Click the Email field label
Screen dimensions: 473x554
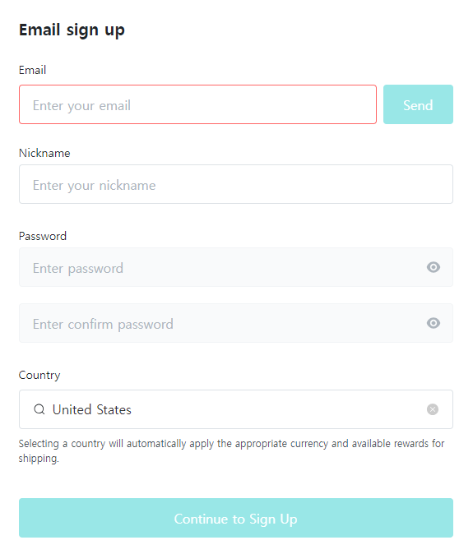tap(33, 70)
